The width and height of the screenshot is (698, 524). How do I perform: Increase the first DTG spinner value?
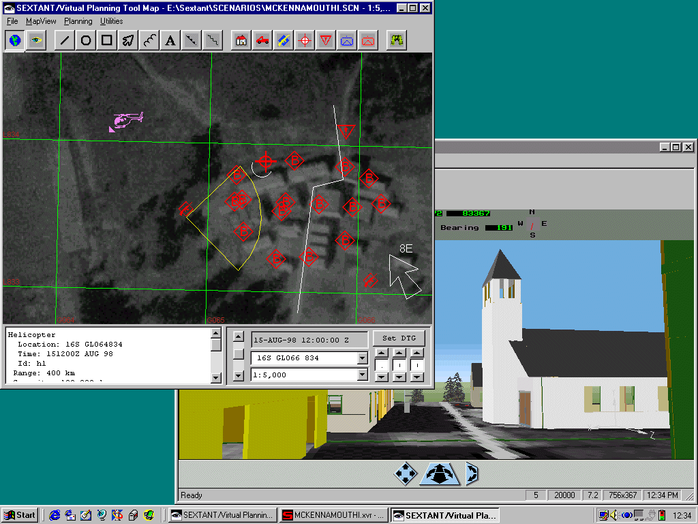click(381, 353)
